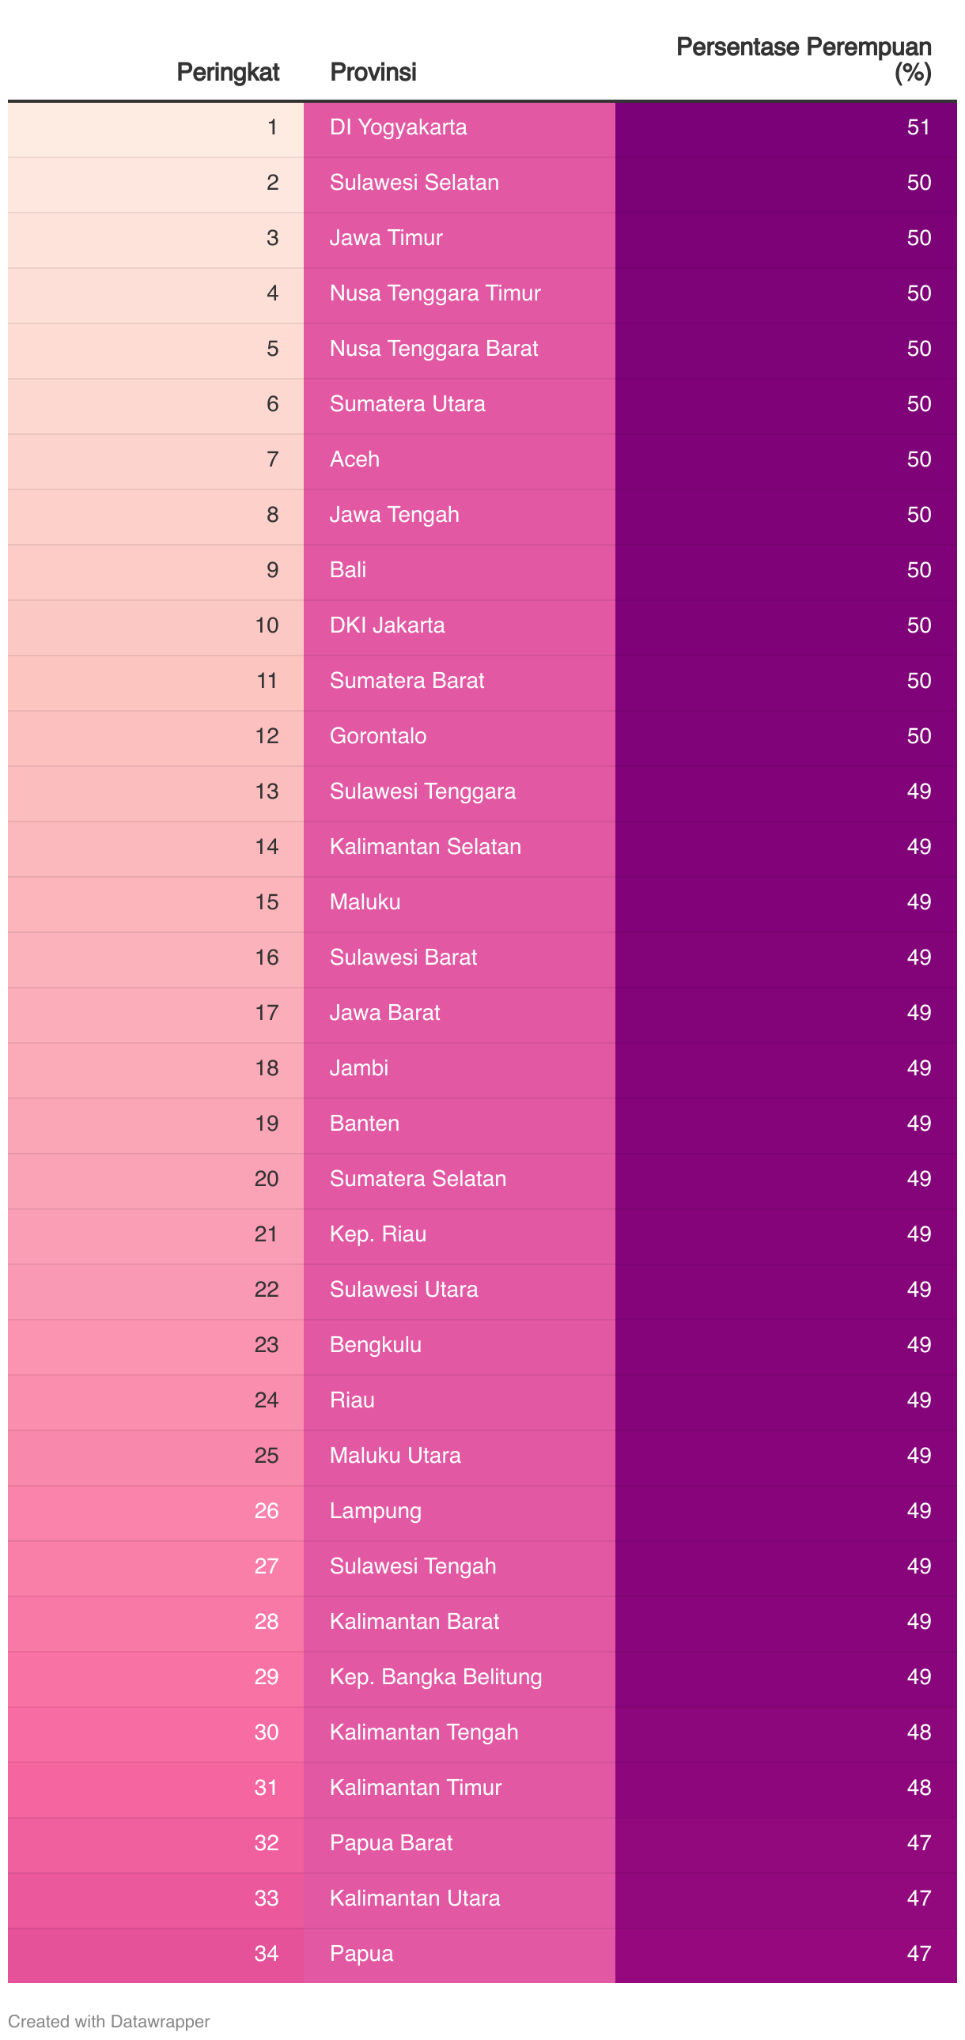Select the Sulawesi Selatan row
Image resolution: width=965 pixels, height=2040 pixels.
click(482, 183)
